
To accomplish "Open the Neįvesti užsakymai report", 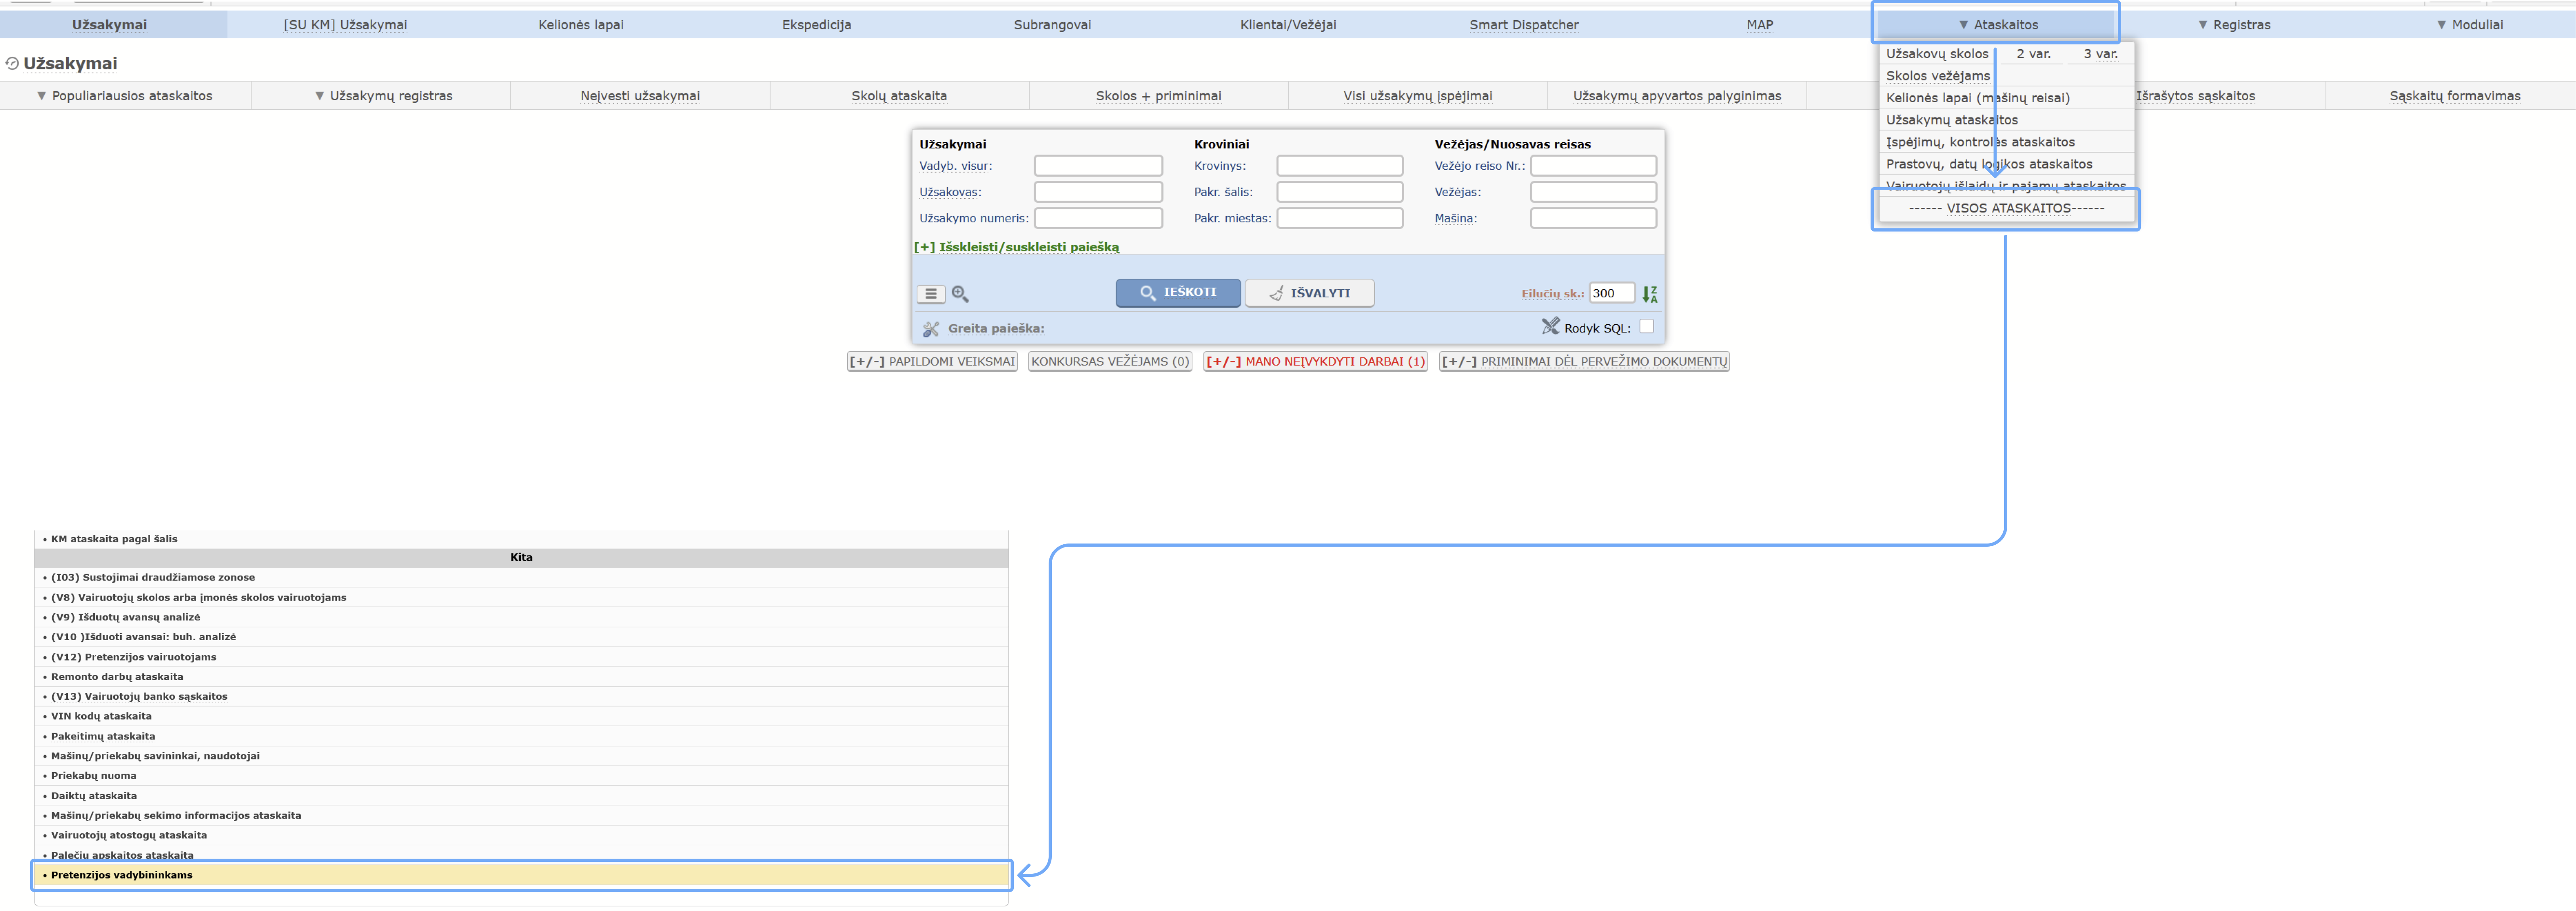I will (x=640, y=96).
